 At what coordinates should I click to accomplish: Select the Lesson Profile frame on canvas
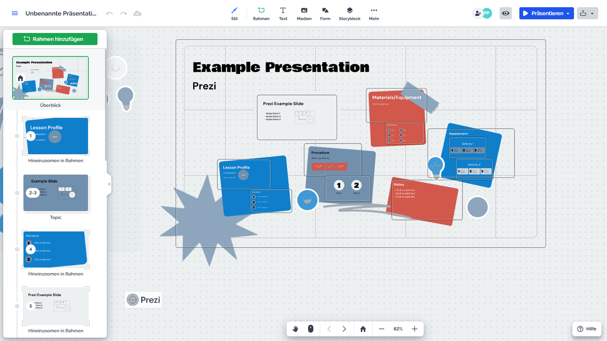pos(244,175)
